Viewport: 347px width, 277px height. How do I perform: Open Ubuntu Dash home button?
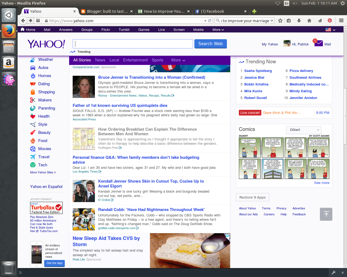(9, 15)
